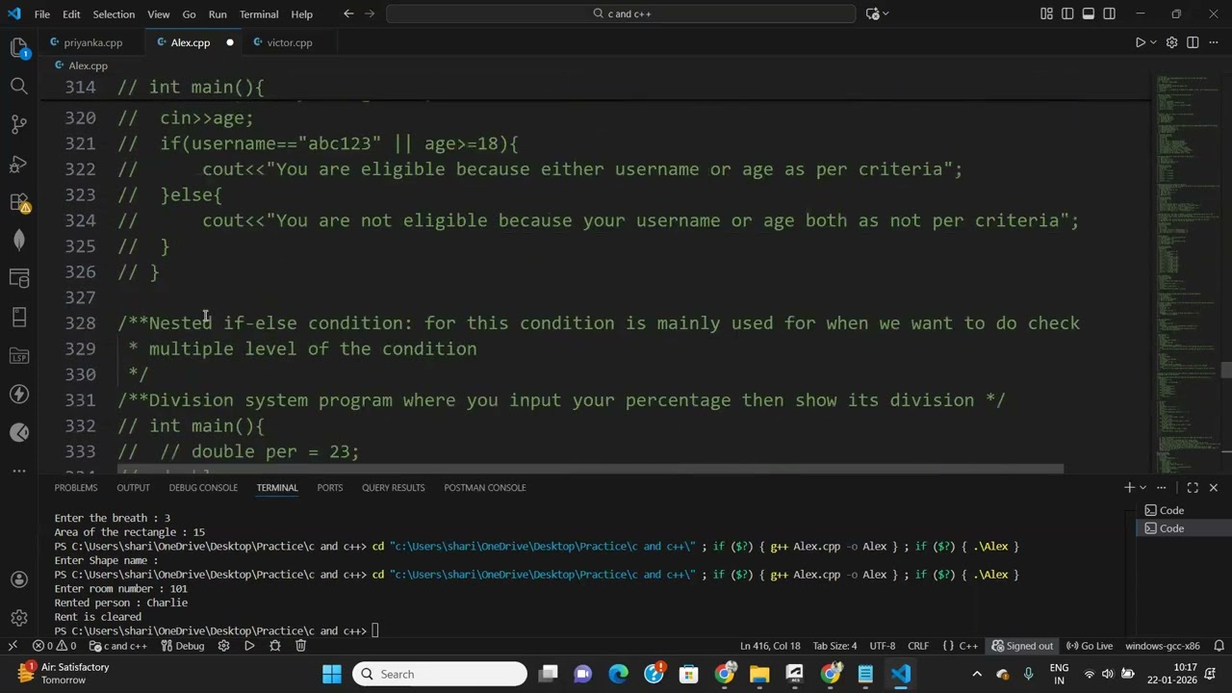
Task: Show hidden system tray icons chevron
Action: tap(977, 674)
